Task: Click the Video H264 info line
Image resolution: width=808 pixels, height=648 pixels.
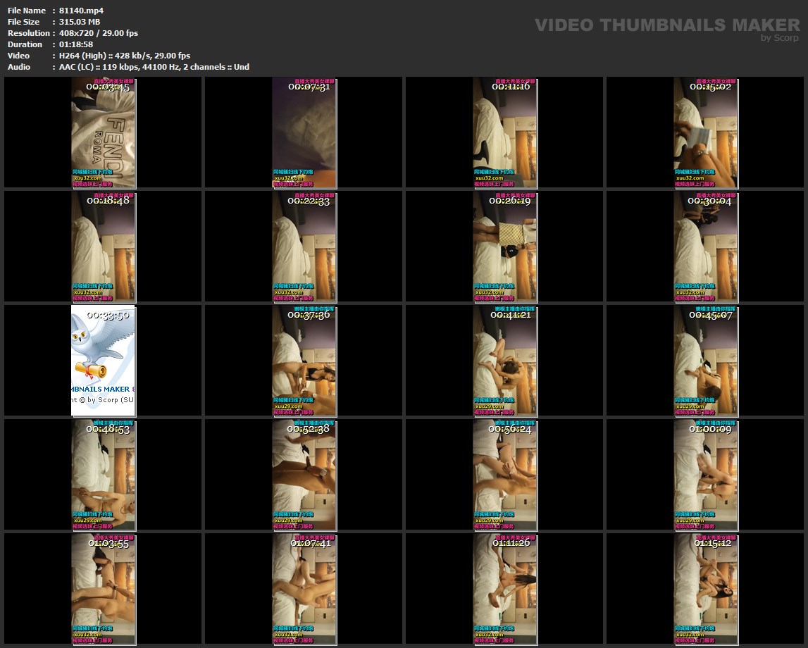Action: (x=124, y=56)
